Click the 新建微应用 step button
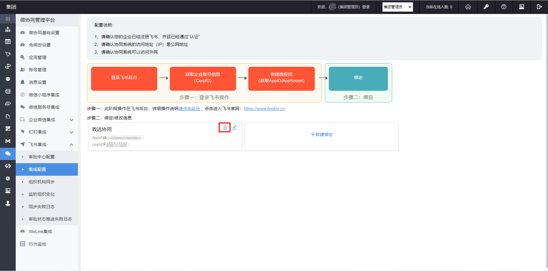The height and width of the screenshot is (271, 548). pos(281,79)
